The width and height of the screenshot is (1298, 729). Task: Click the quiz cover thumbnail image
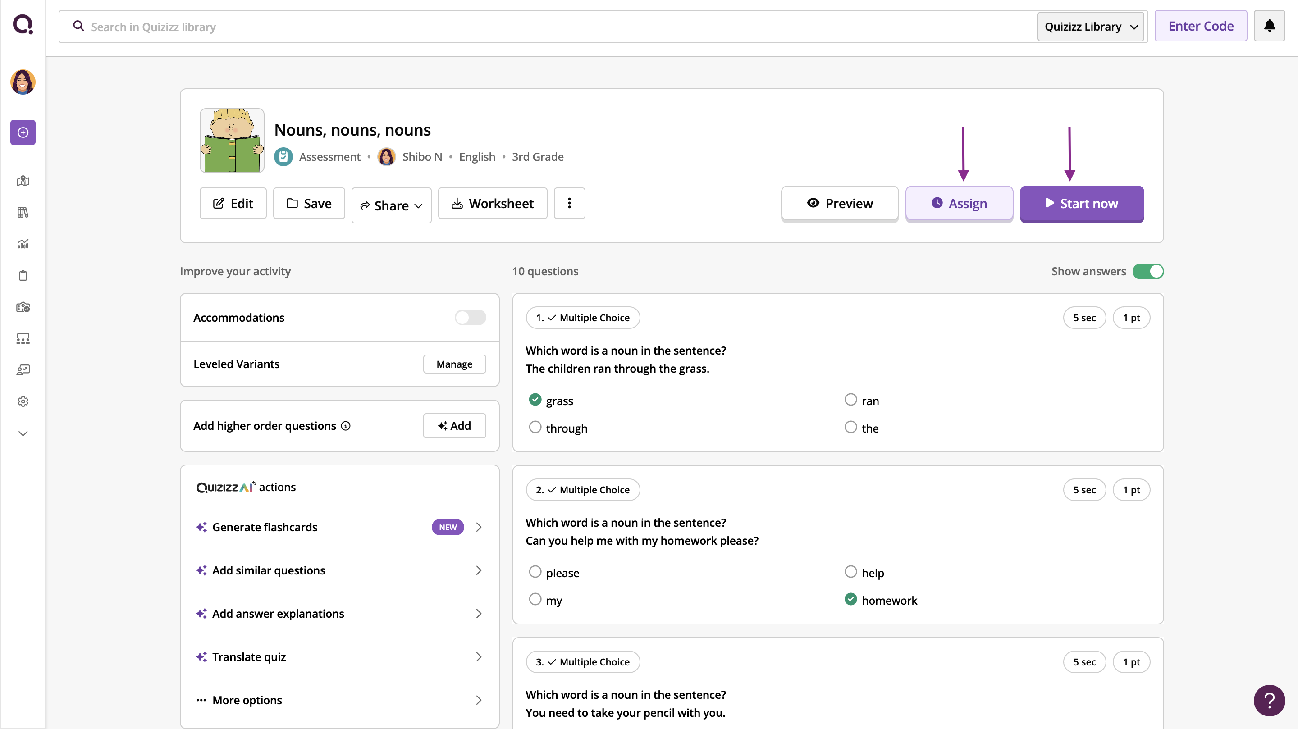[x=232, y=141]
